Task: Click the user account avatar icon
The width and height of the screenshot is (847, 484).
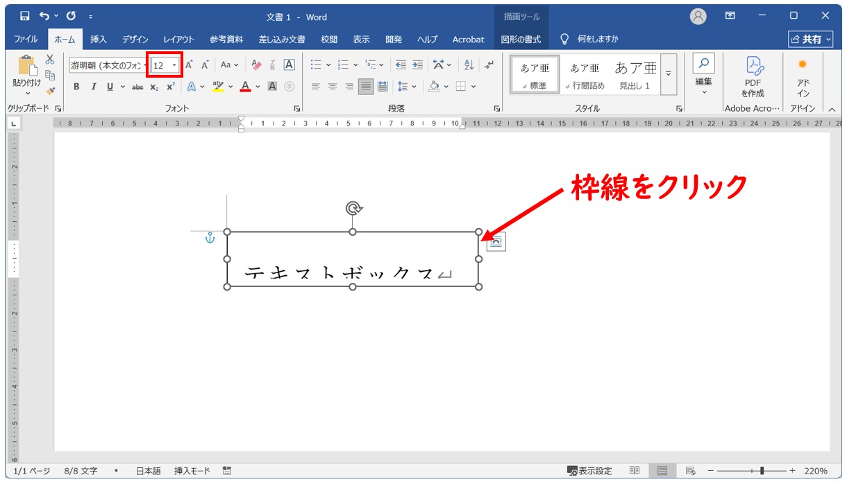Action: (698, 16)
